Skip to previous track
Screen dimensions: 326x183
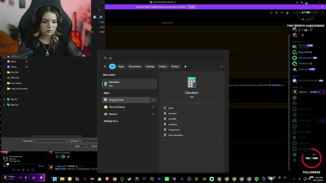point(18,170)
